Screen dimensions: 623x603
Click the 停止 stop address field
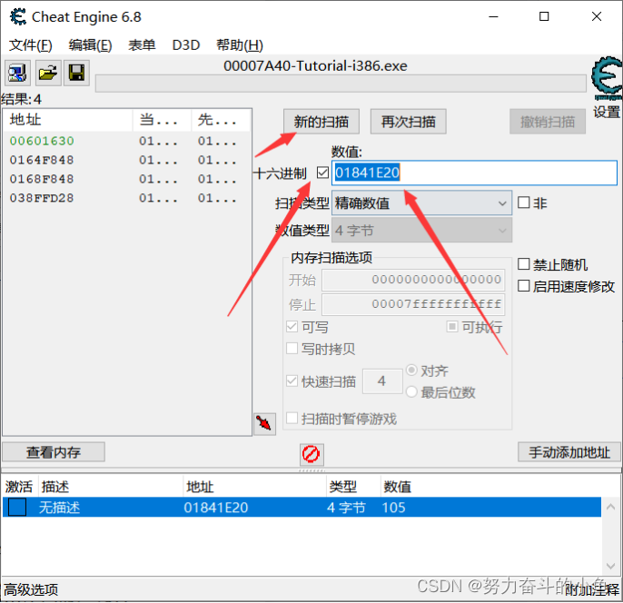click(x=413, y=304)
